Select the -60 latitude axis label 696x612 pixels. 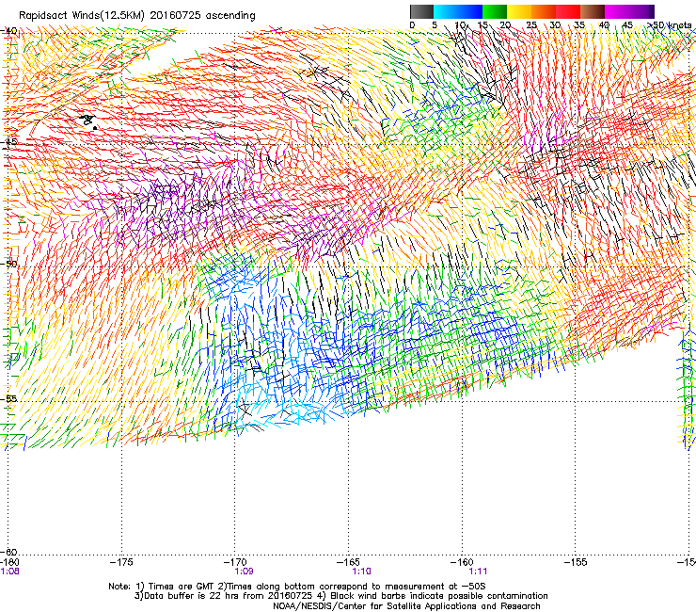(9, 552)
